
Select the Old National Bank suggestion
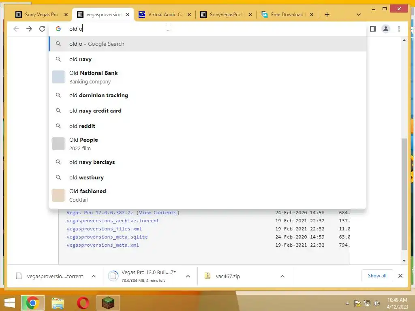coord(208,77)
